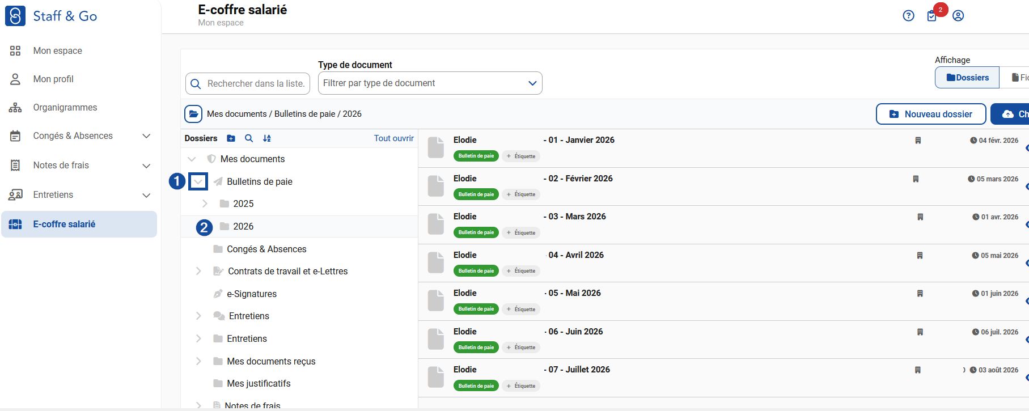Go to Mon profil in sidebar
This screenshot has width=1029, height=411.
(53, 79)
